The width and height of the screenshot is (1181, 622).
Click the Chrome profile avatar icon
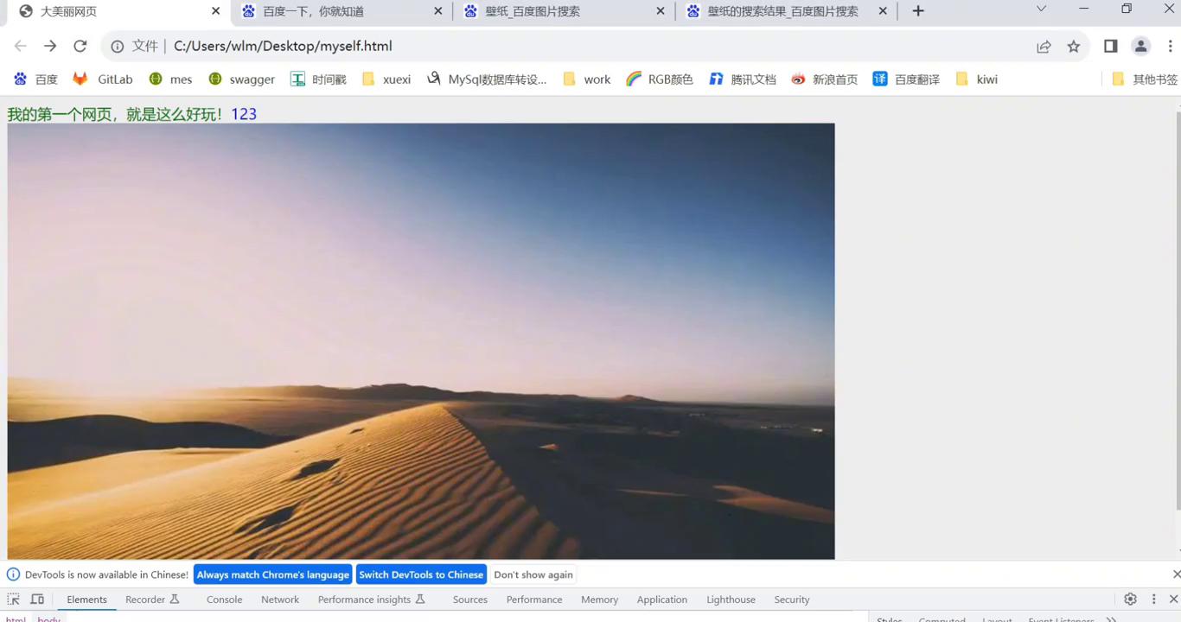coord(1140,46)
